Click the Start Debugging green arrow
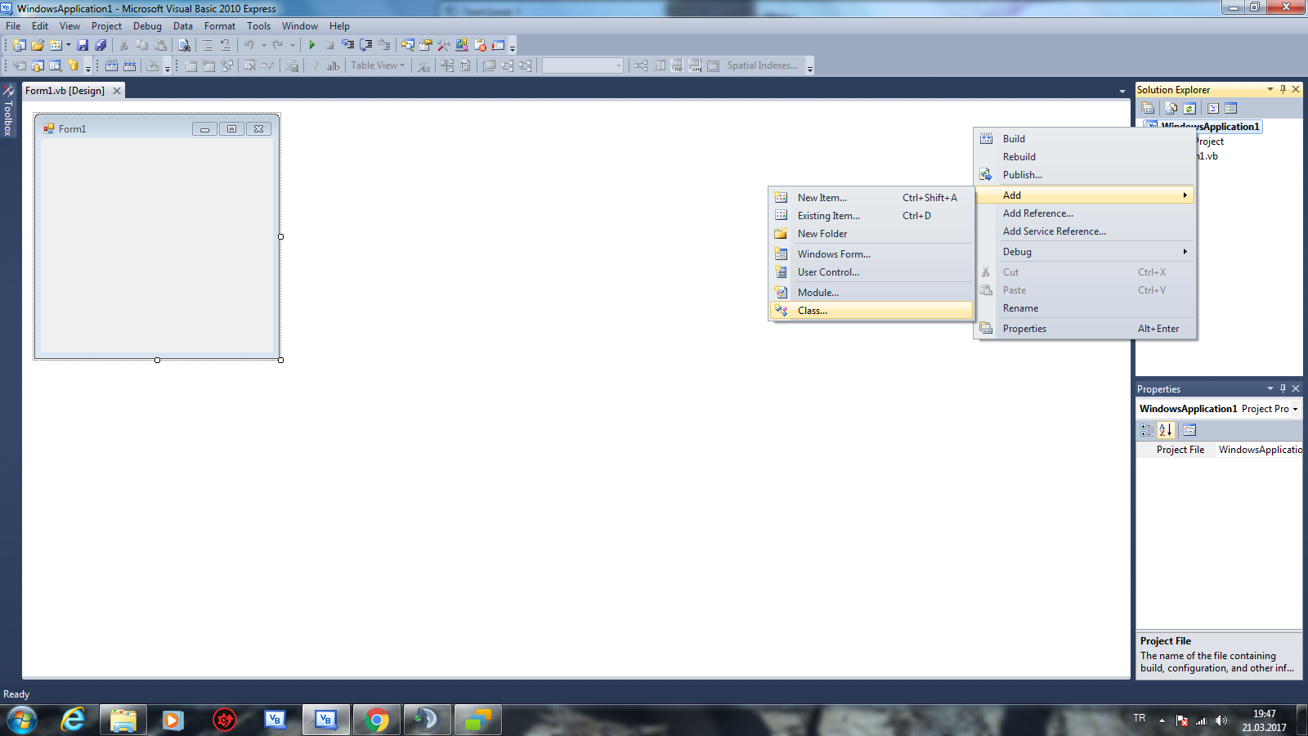Screen dimensions: 1308x736 point(311,45)
